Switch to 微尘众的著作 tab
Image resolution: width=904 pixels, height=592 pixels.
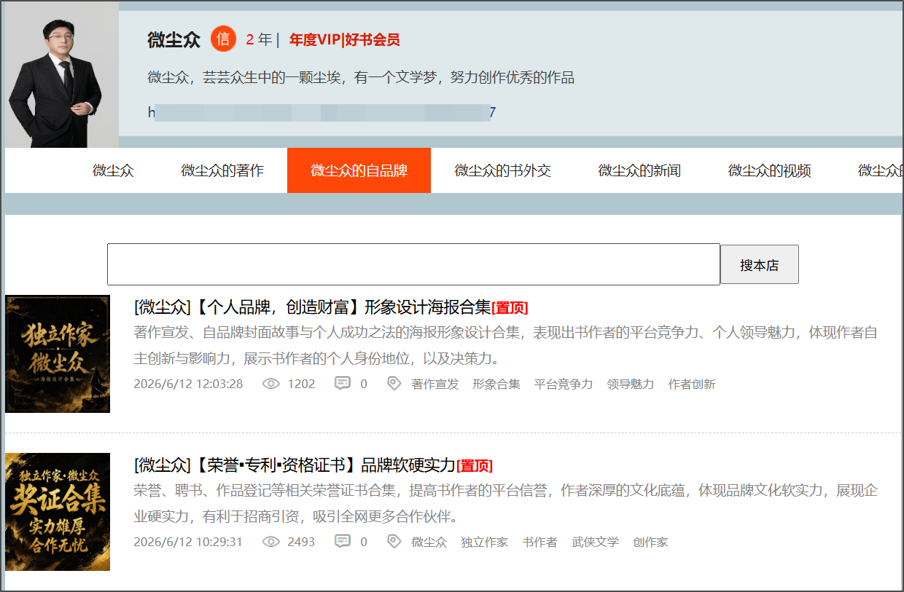pyautogui.click(x=222, y=170)
